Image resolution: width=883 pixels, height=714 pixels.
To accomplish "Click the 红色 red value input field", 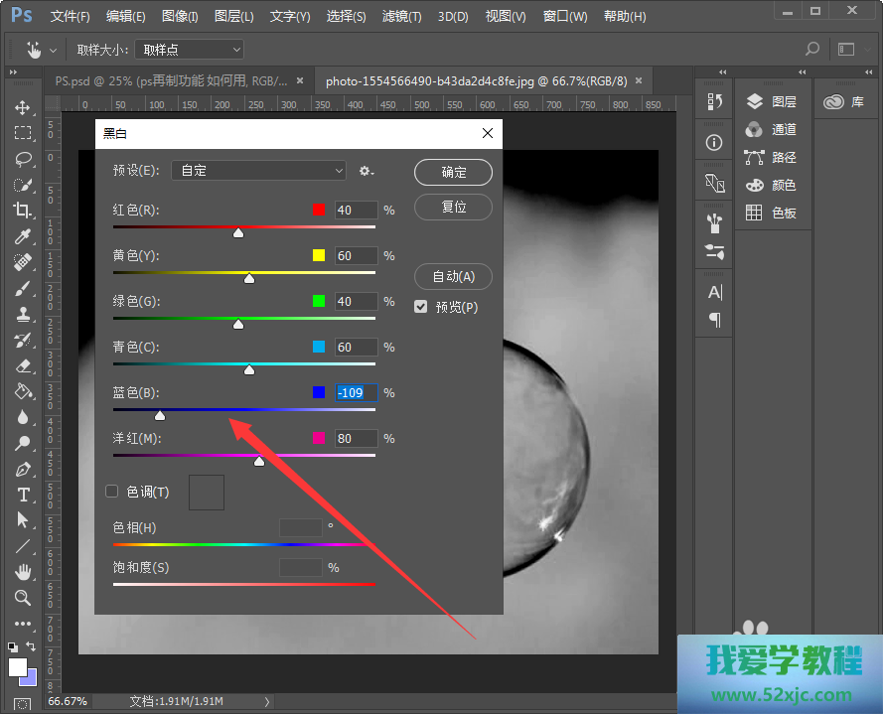I will (x=356, y=210).
